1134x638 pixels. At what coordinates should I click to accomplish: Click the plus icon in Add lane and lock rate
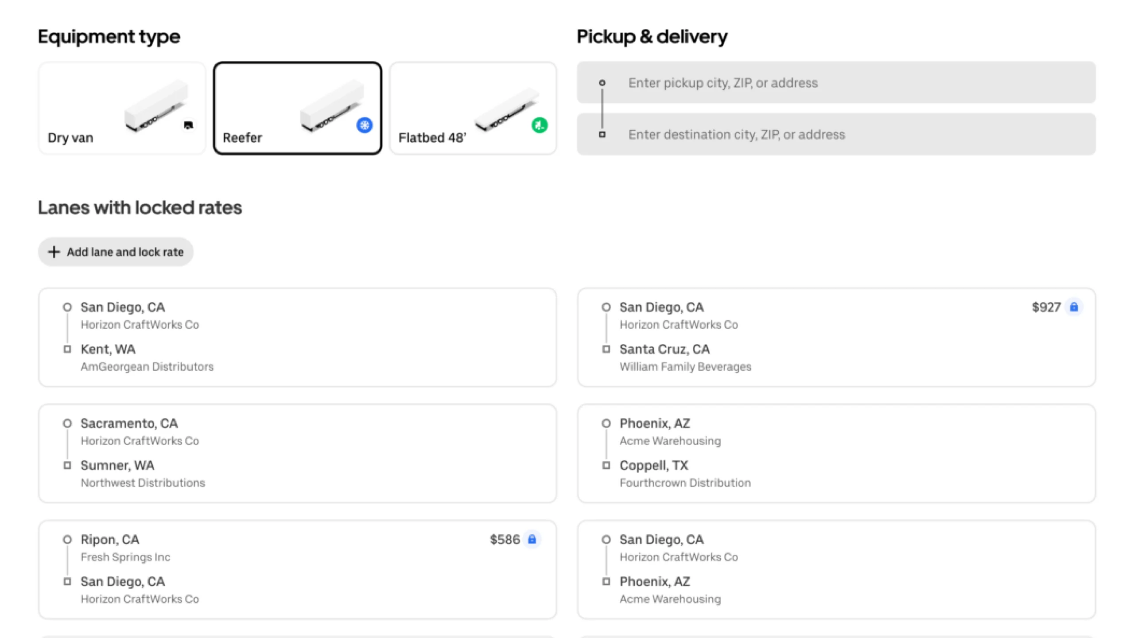(54, 252)
